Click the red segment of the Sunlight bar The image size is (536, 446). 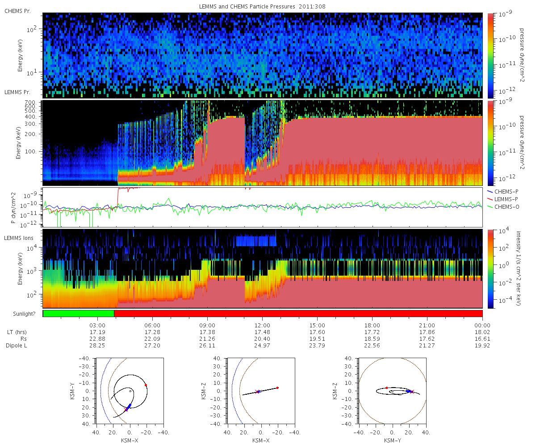click(x=298, y=314)
